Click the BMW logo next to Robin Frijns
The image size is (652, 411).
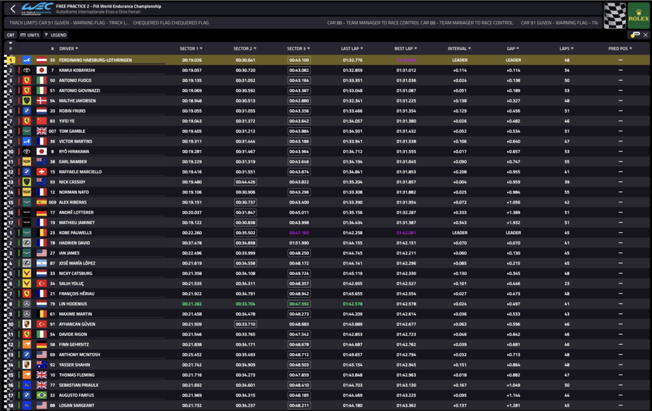tap(27, 111)
